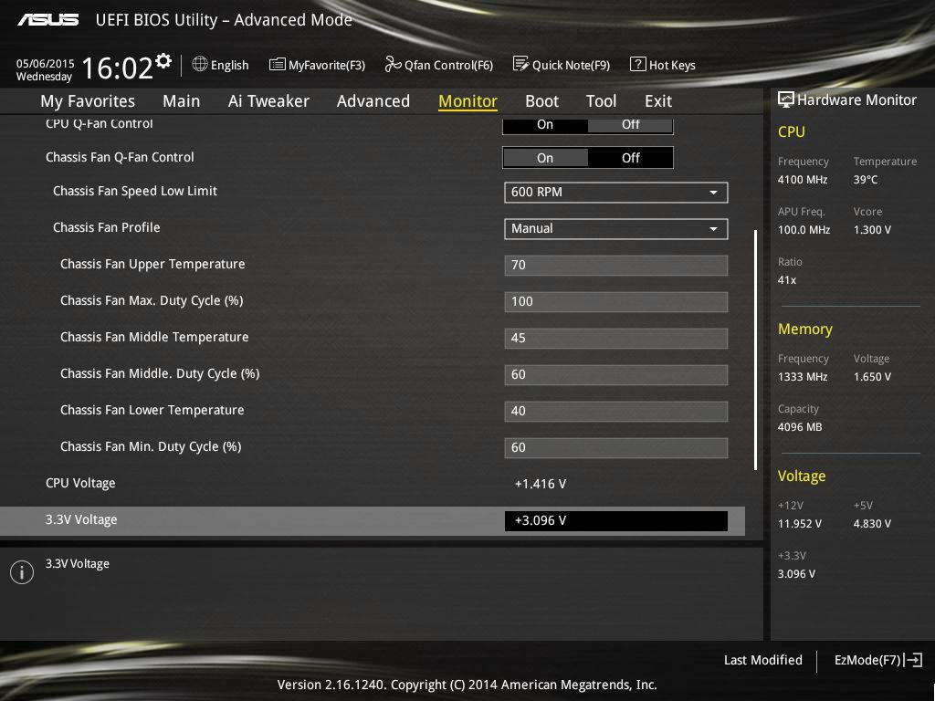Open Qfan Control fan icon
This screenshot has height=701, width=935.
point(393,64)
